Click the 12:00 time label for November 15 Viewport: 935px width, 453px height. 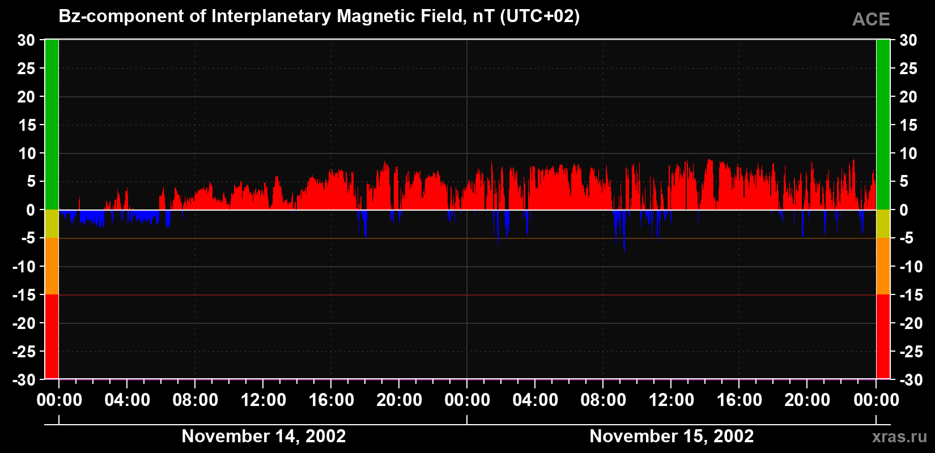pyautogui.click(x=671, y=400)
